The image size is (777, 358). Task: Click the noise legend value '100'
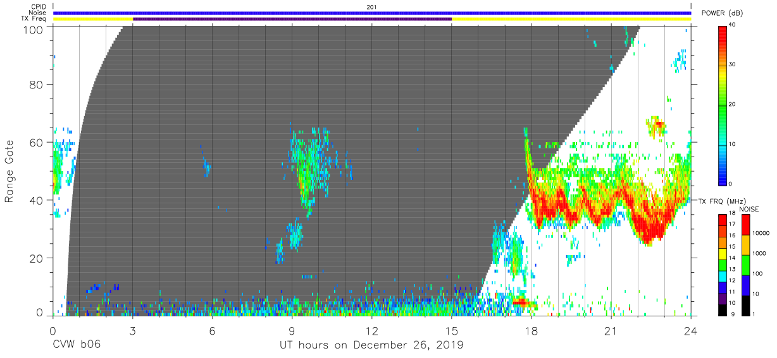coord(757,273)
